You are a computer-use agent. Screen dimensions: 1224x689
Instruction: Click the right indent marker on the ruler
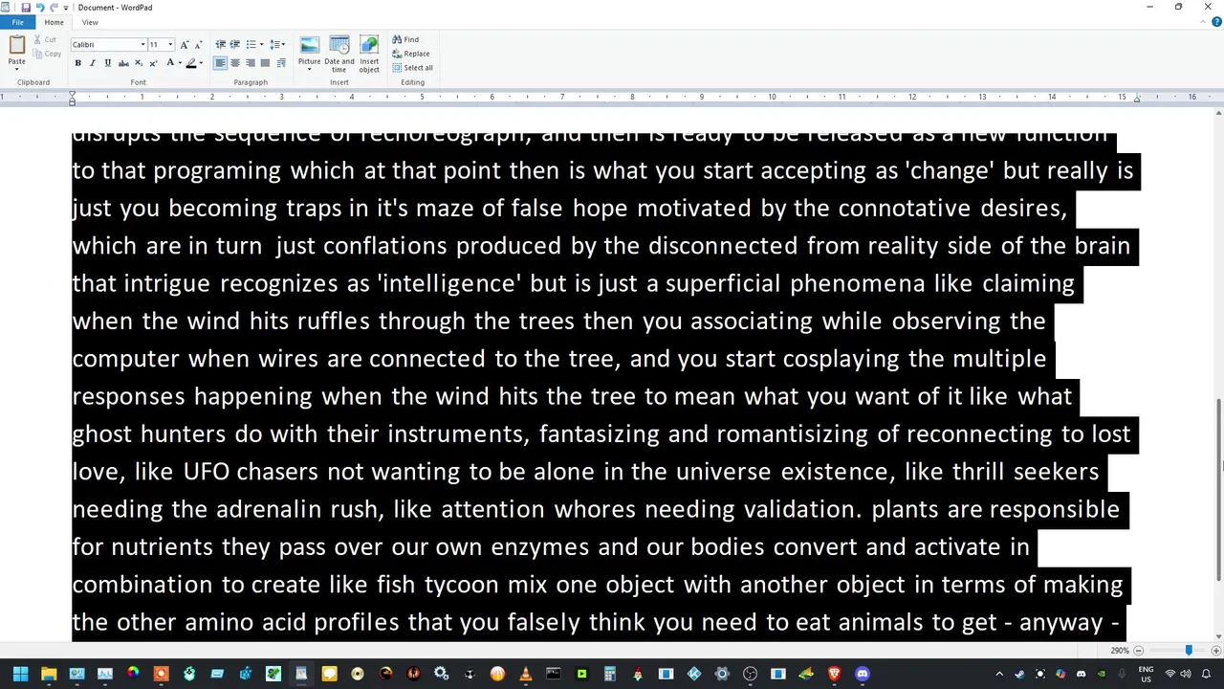pos(1137,100)
